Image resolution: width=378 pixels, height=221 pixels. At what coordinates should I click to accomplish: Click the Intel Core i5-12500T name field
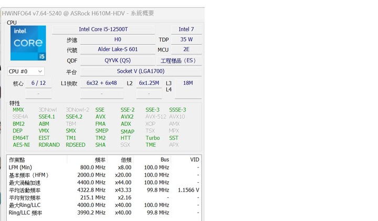[103, 29]
